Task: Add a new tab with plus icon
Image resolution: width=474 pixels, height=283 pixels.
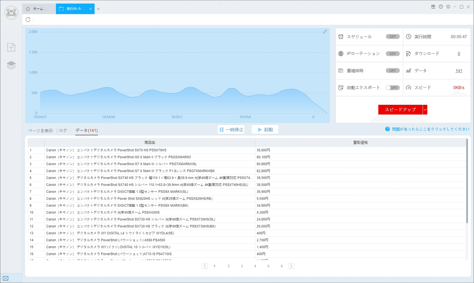Action: tap(98, 9)
